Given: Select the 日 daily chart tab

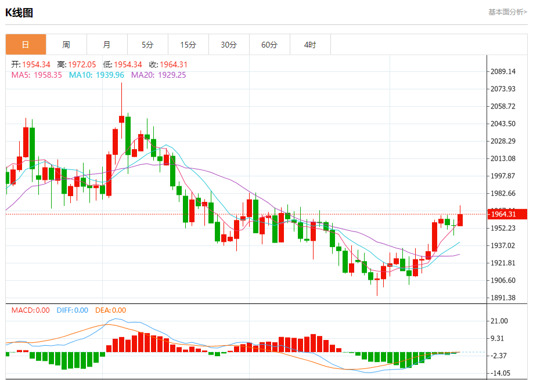Looking at the screenshot, I should pyautogui.click(x=26, y=45).
